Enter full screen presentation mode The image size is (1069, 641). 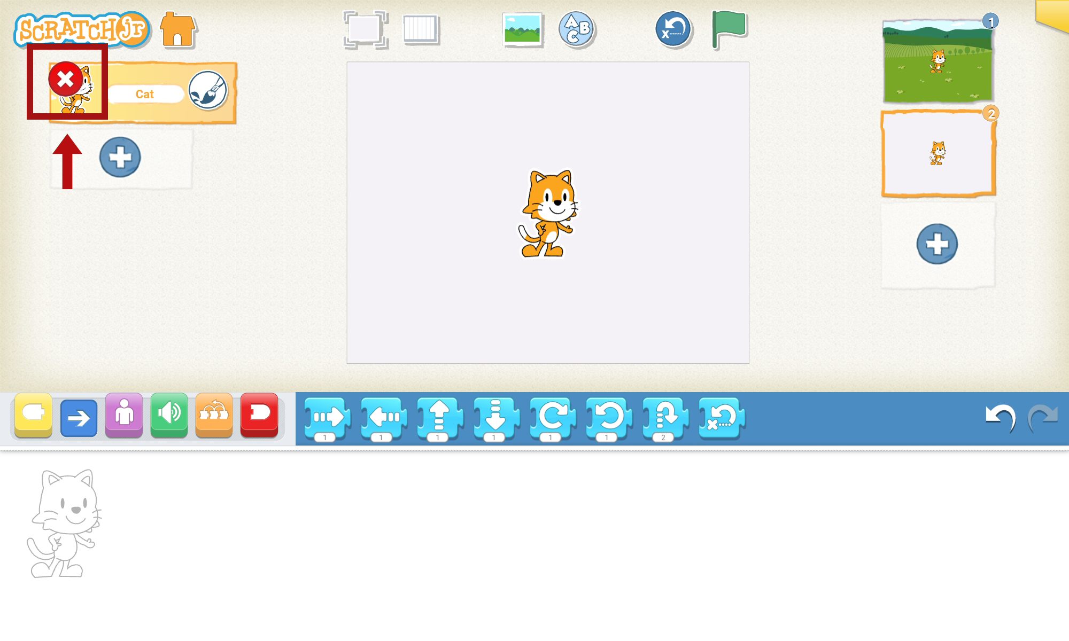tap(365, 29)
